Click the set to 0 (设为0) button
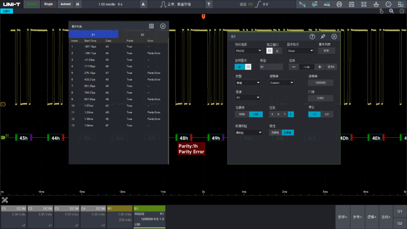This screenshot has width=407, height=229. pyautogui.click(x=331, y=67)
